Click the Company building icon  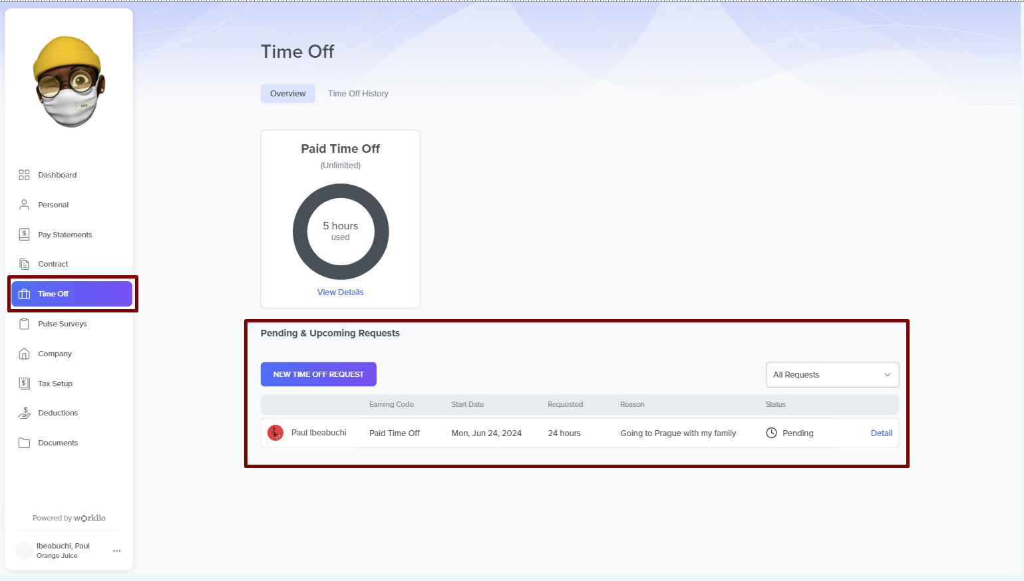[25, 354]
